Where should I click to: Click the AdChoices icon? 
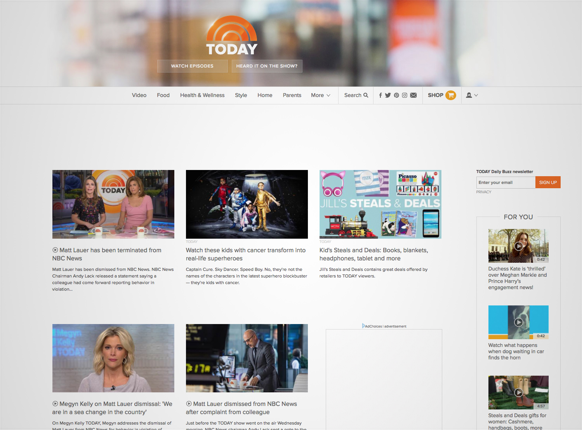[x=364, y=326]
